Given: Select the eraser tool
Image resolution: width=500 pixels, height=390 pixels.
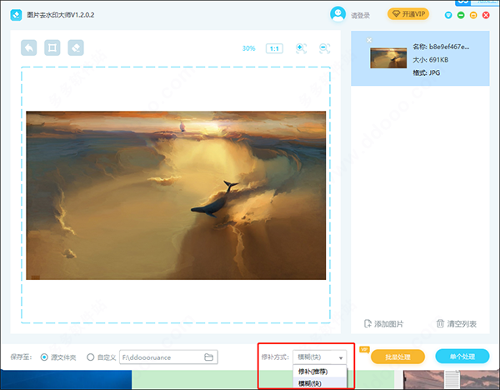Looking at the screenshot, I should [x=75, y=48].
